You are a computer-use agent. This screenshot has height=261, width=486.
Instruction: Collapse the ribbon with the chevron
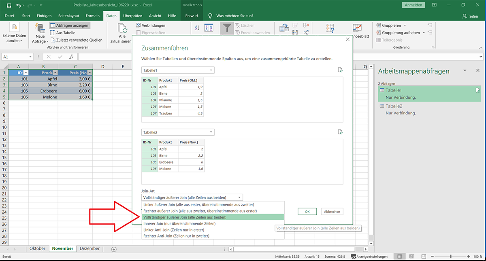tap(480, 47)
